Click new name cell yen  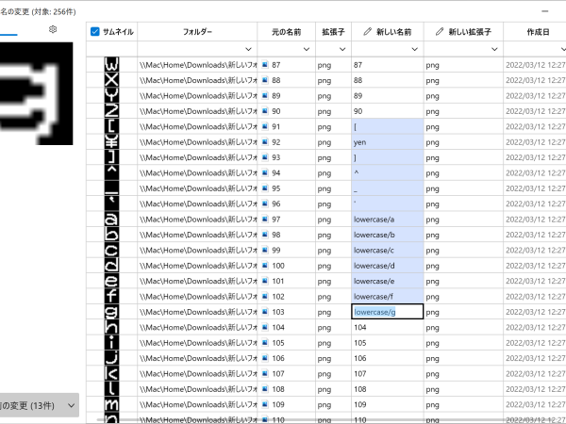coord(388,141)
